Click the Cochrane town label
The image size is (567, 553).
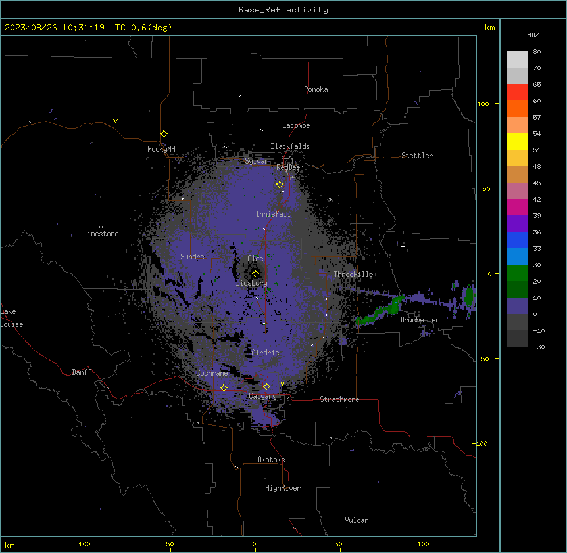pos(212,373)
